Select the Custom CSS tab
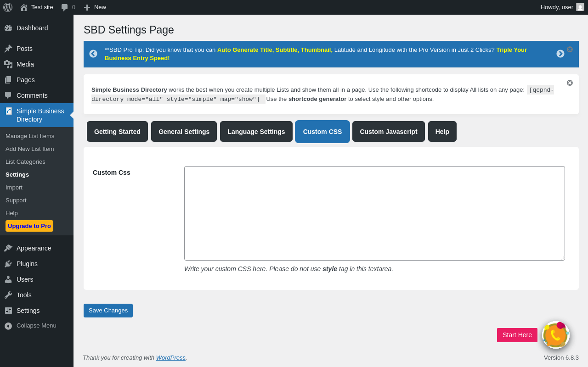Screen dimensions: 588x367 [322, 132]
